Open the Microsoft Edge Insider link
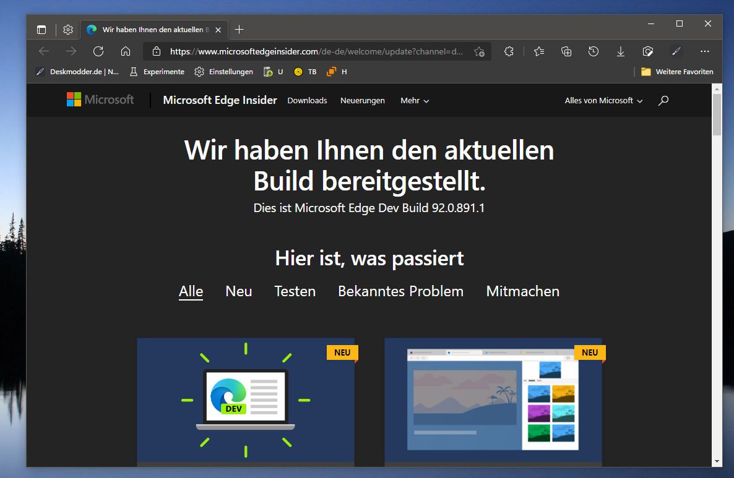The width and height of the screenshot is (734, 478). pos(220,100)
